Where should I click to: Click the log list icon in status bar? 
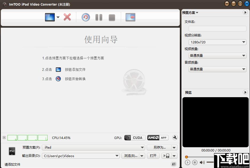point(174,164)
